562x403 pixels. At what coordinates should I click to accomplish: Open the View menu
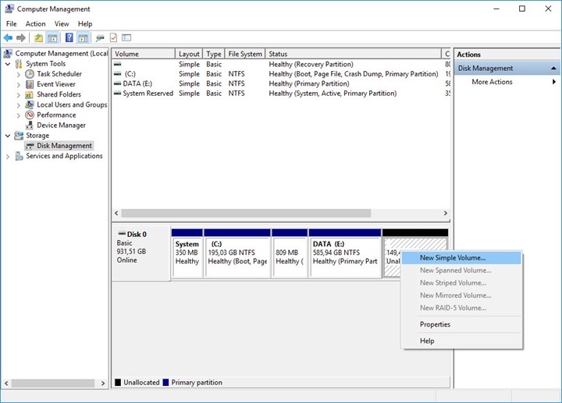pos(62,24)
